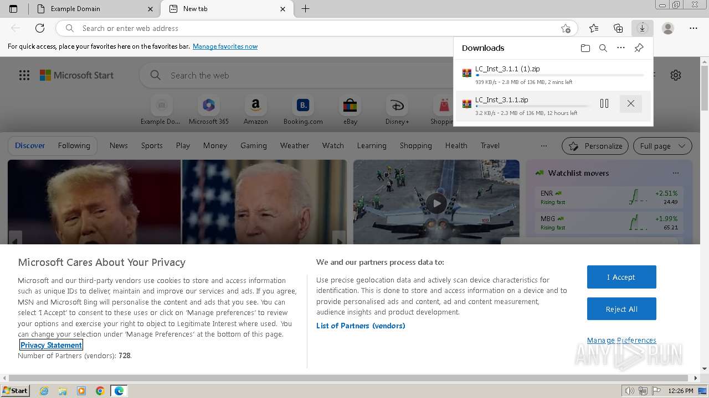
Task: Close the Example Domain tab
Action: tap(150, 9)
